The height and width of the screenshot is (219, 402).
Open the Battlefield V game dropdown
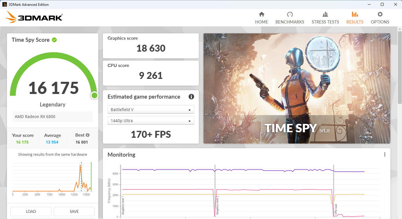click(x=151, y=110)
